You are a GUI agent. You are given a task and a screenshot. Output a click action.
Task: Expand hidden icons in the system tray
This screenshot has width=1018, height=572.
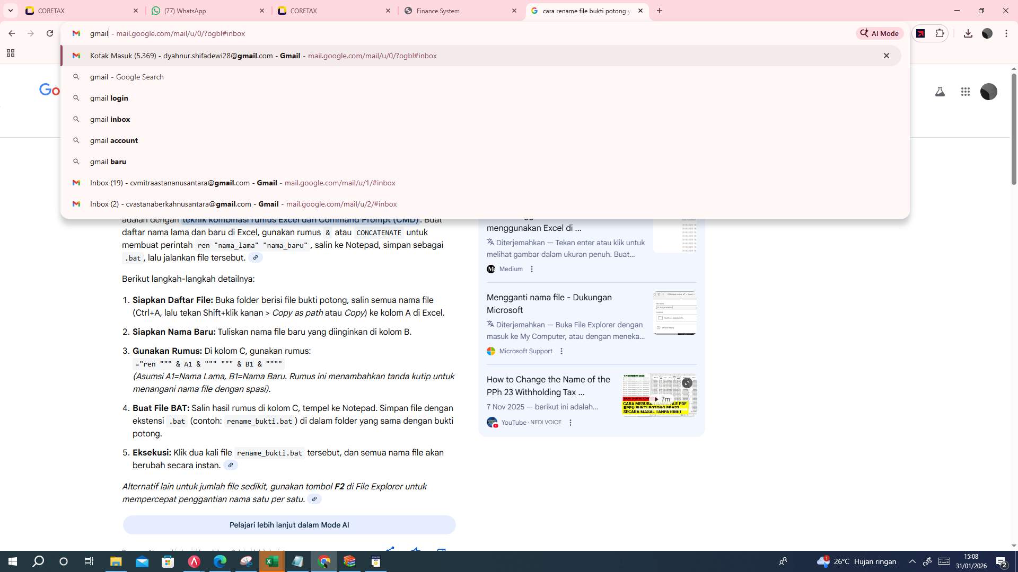coord(911,561)
